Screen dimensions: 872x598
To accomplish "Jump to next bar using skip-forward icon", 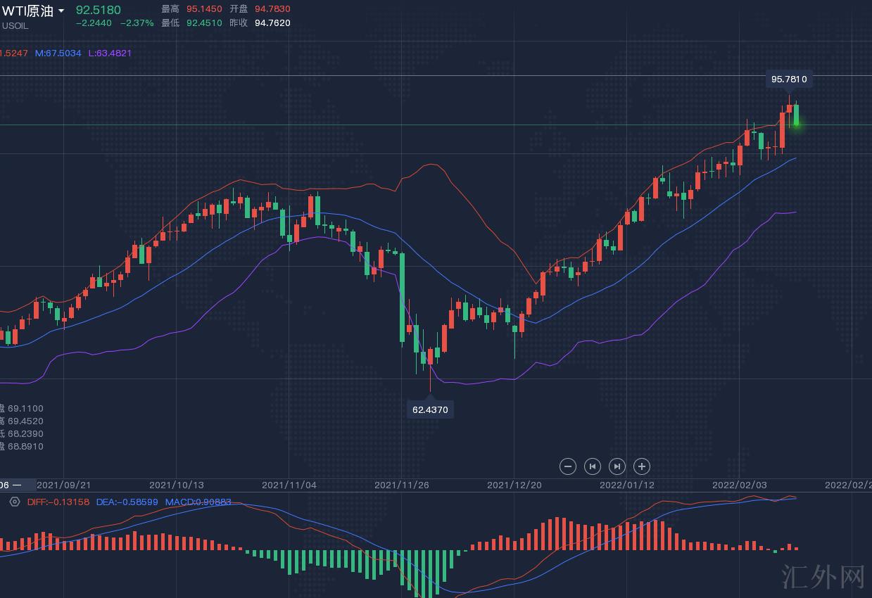I will tap(617, 466).
